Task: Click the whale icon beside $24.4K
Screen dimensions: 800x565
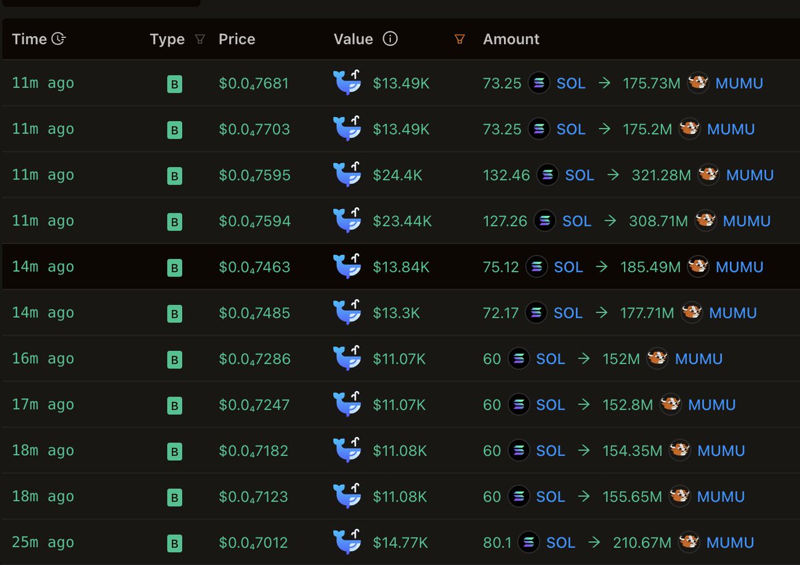Action: pos(347,175)
